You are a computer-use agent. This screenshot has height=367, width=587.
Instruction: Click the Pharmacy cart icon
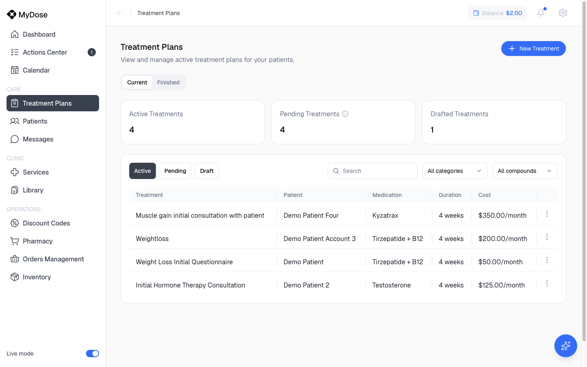(x=15, y=241)
